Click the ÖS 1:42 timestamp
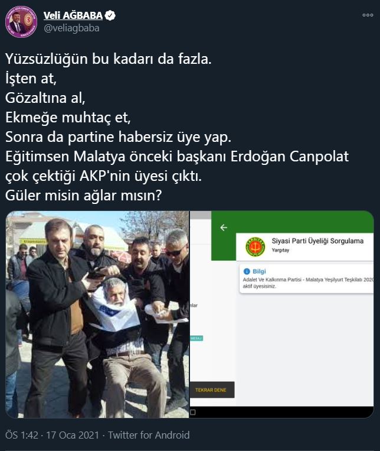 tap(22, 435)
